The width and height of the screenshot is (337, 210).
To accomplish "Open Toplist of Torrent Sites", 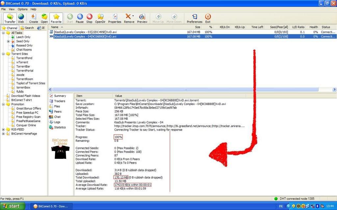I will (31, 83).
